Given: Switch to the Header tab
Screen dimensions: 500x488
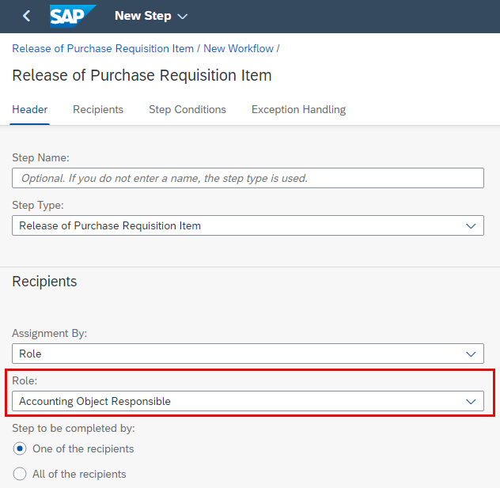Looking at the screenshot, I should [x=29, y=110].
